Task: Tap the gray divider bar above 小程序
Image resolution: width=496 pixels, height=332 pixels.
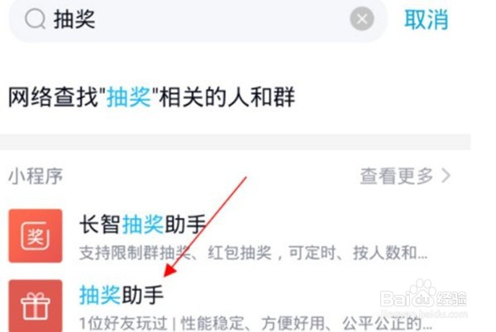Action: [236, 141]
